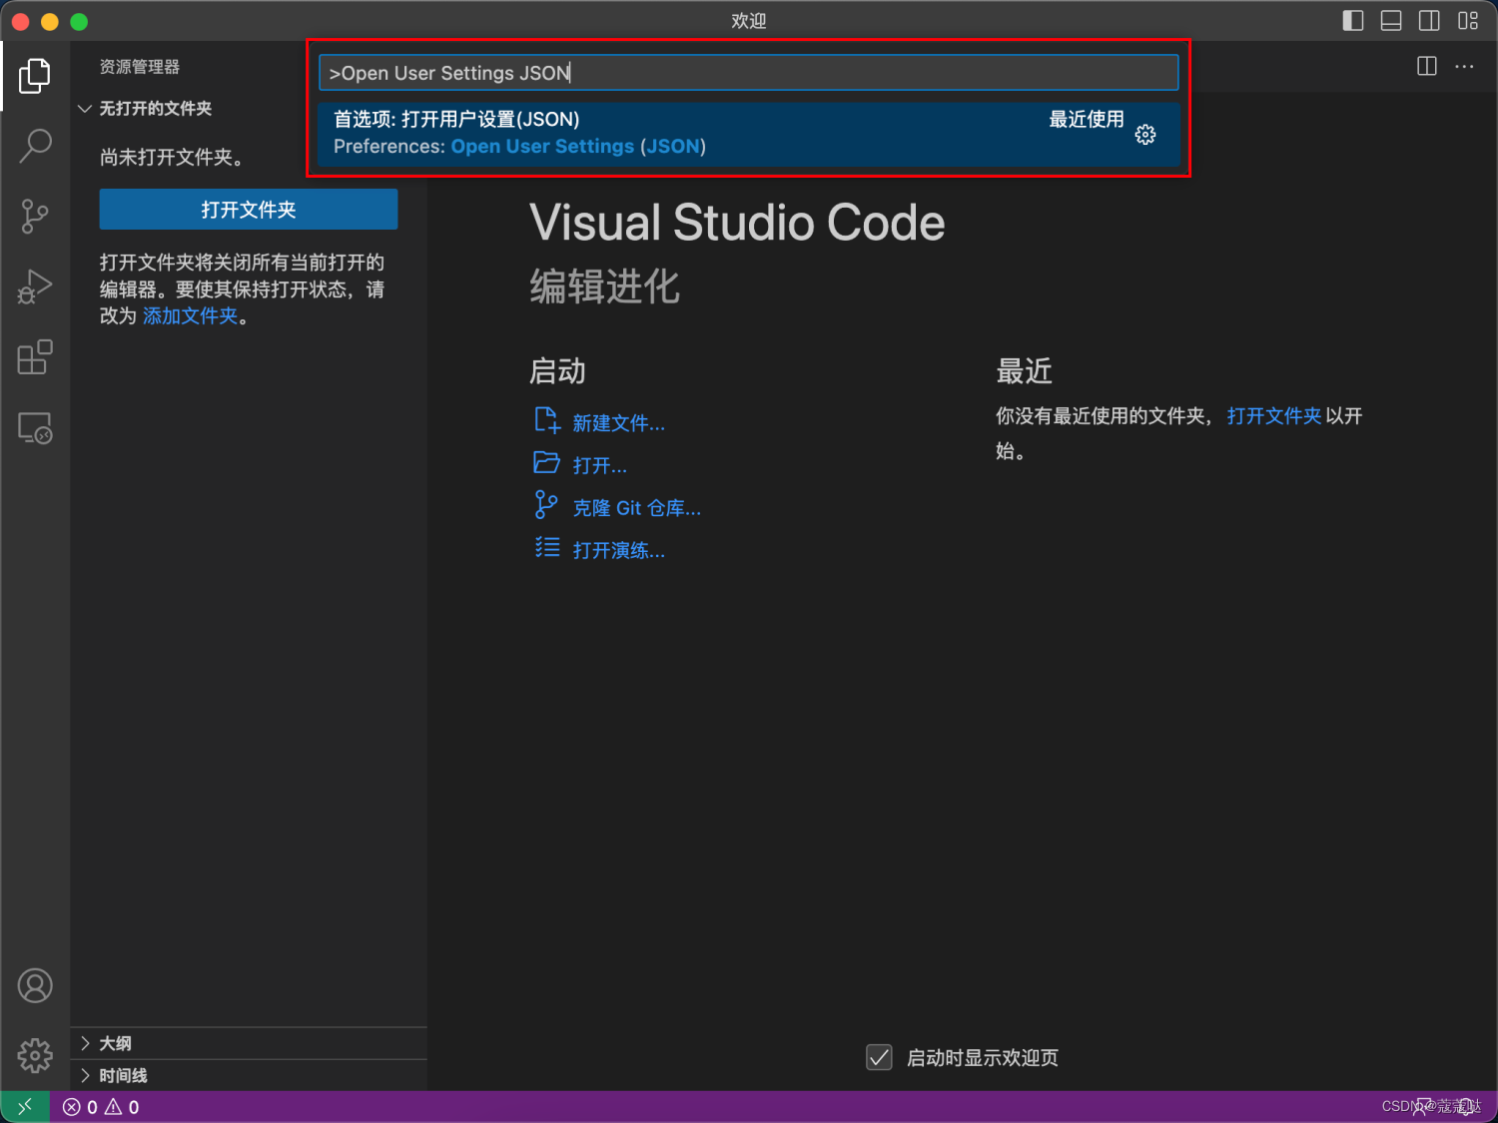Click the checklist icon for 打开演练
Image resolution: width=1498 pixels, height=1123 pixels.
[x=546, y=547]
